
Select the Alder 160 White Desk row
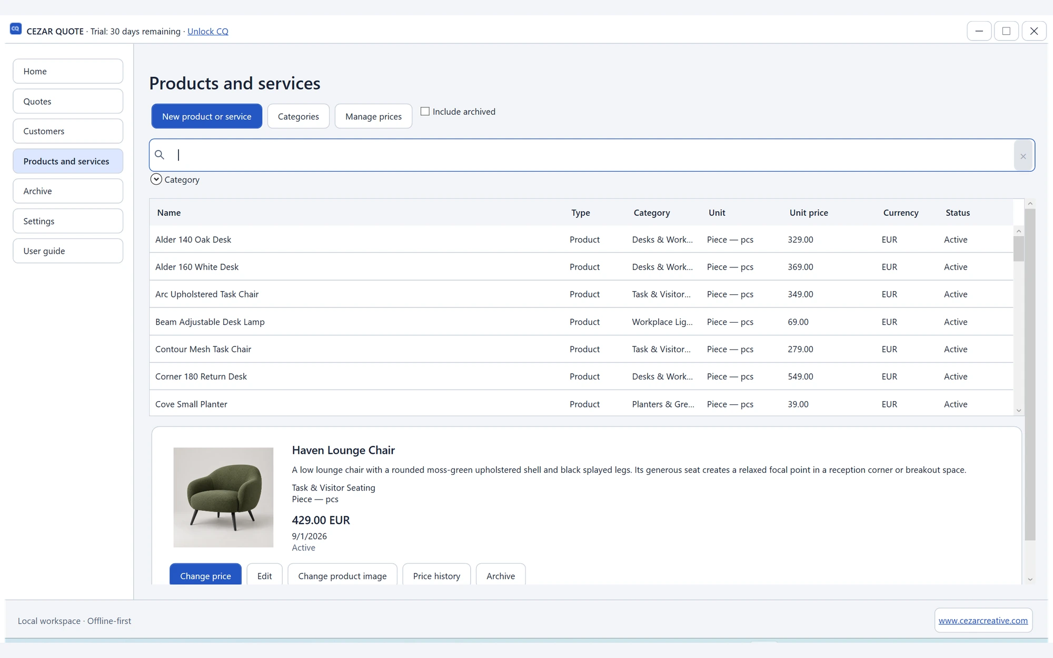click(581, 267)
